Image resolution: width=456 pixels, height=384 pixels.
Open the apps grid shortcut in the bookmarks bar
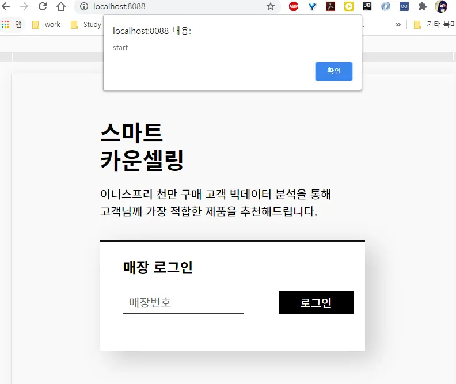tap(12, 24)
